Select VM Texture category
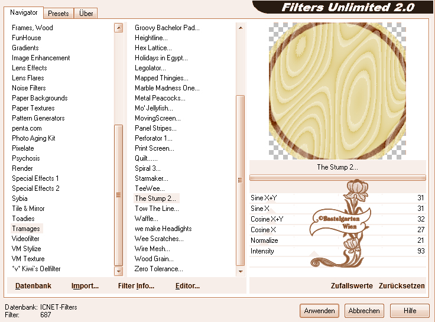This screenshot has height=322, width=435. [x=28, y=259]
